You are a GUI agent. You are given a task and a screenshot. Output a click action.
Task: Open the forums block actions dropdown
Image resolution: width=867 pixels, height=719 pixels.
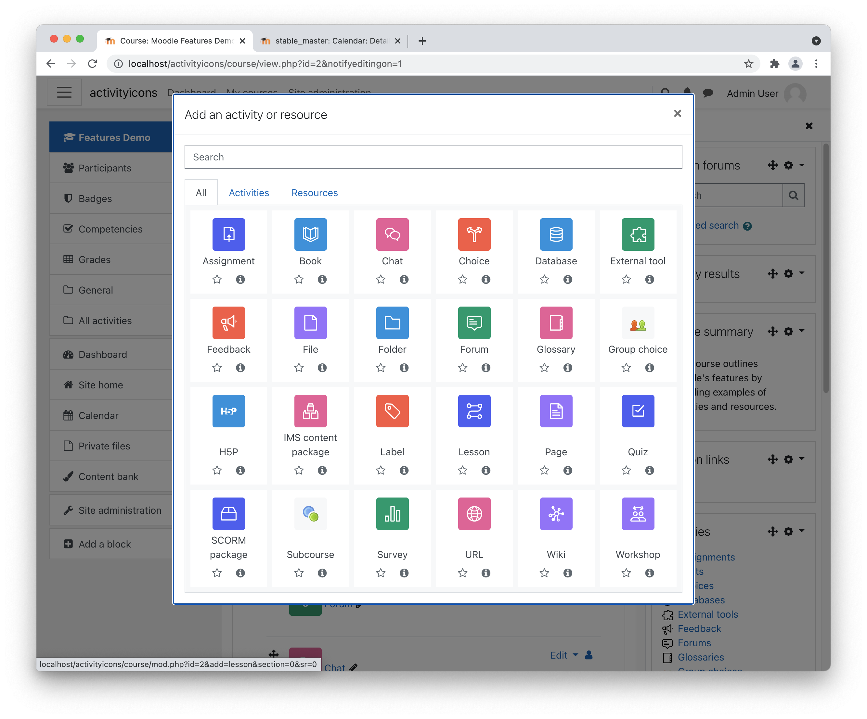[x=794, y=165]
